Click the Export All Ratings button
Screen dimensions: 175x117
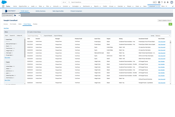pos(58,36)
